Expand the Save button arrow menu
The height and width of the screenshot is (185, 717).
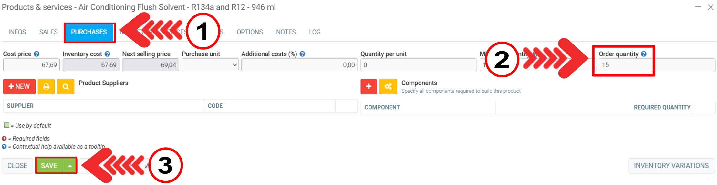point(70,166)
